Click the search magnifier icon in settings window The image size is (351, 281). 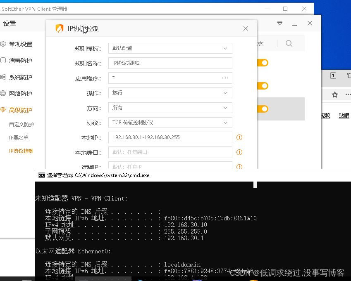289,43
